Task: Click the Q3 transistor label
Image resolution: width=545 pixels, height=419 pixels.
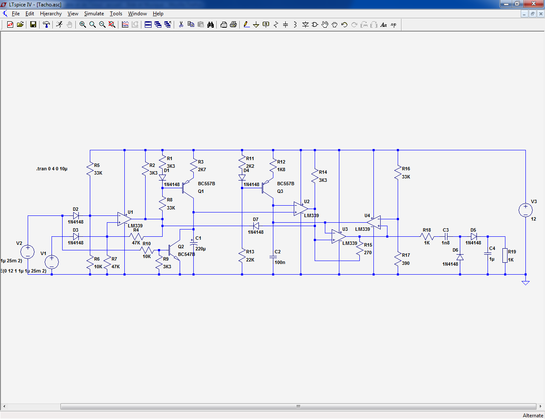Action: click(x=280, y=191)
